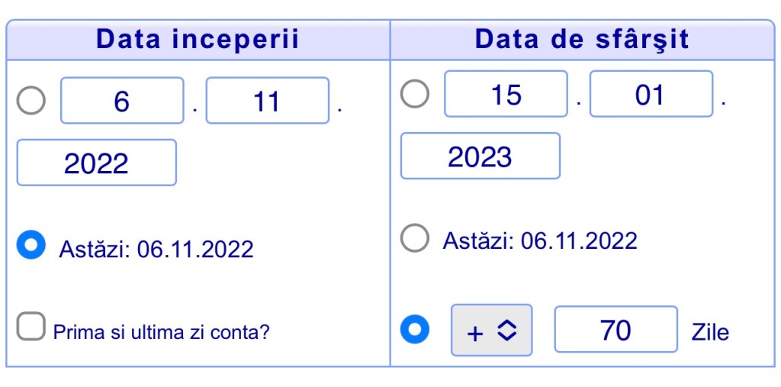Click the end date day field showing 15
781x387 pixels.
(506, 94)
